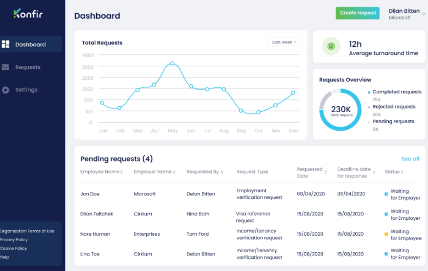Click the status dot for Dilan Feltchek

[x=386, y=214]
